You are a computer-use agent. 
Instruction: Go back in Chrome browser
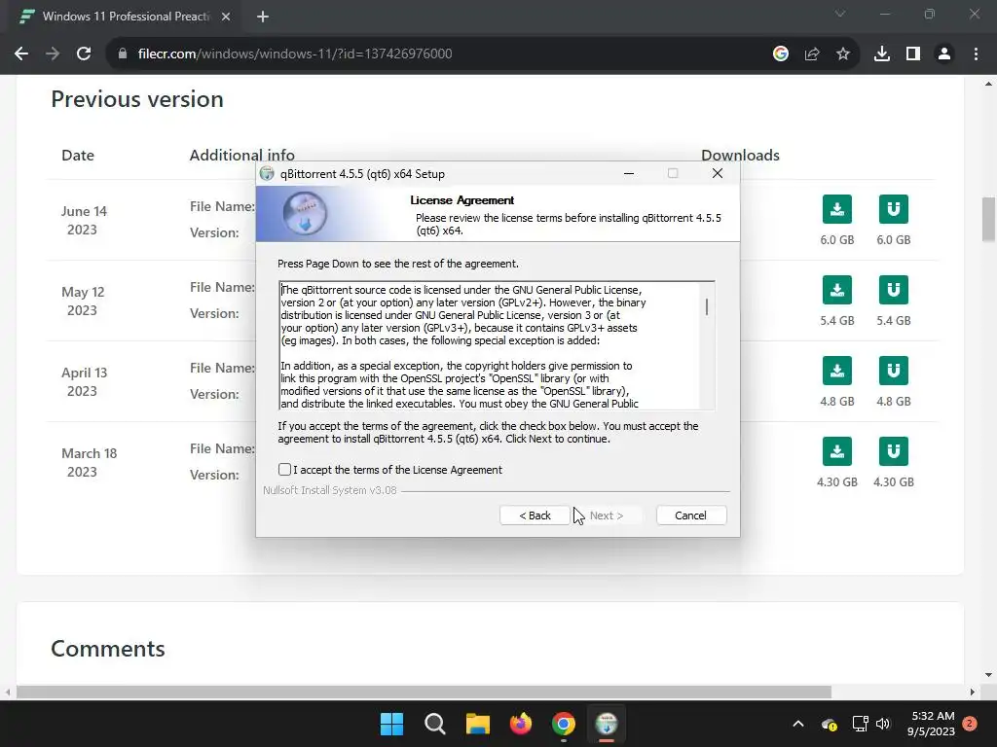click(21, 53)
